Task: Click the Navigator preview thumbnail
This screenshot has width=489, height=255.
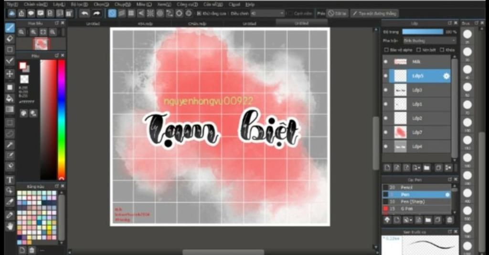Action: pyautogui.click(x=41, y=44)
